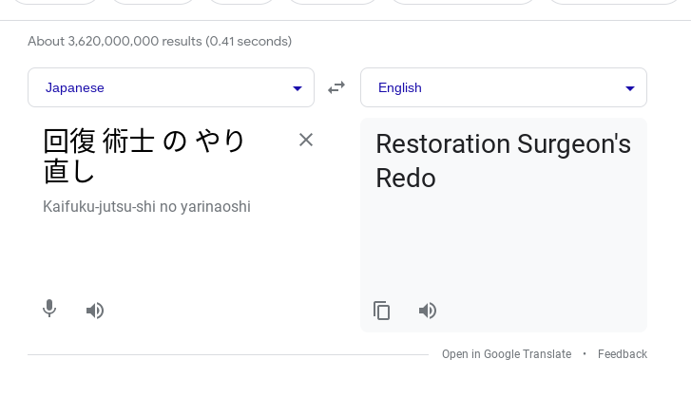The width and height of the screenshot is (691, 397).
Task: Clear the Japanese source text
Action: click(x=306, y=140)
